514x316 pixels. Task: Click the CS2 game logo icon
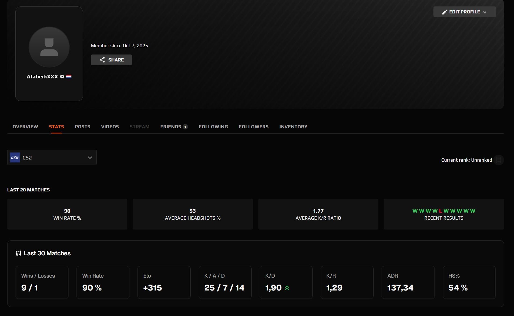click(15, 158)
